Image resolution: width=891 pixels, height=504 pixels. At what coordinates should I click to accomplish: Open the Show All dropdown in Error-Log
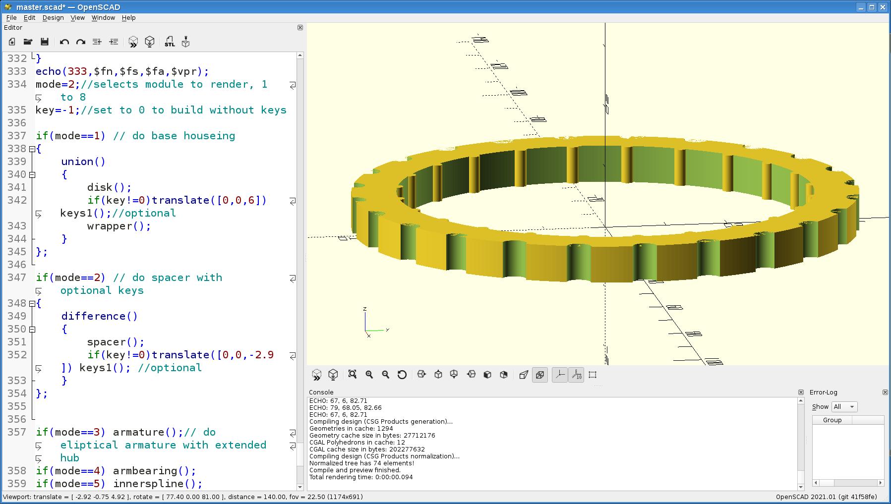click(x=844, y=407)
